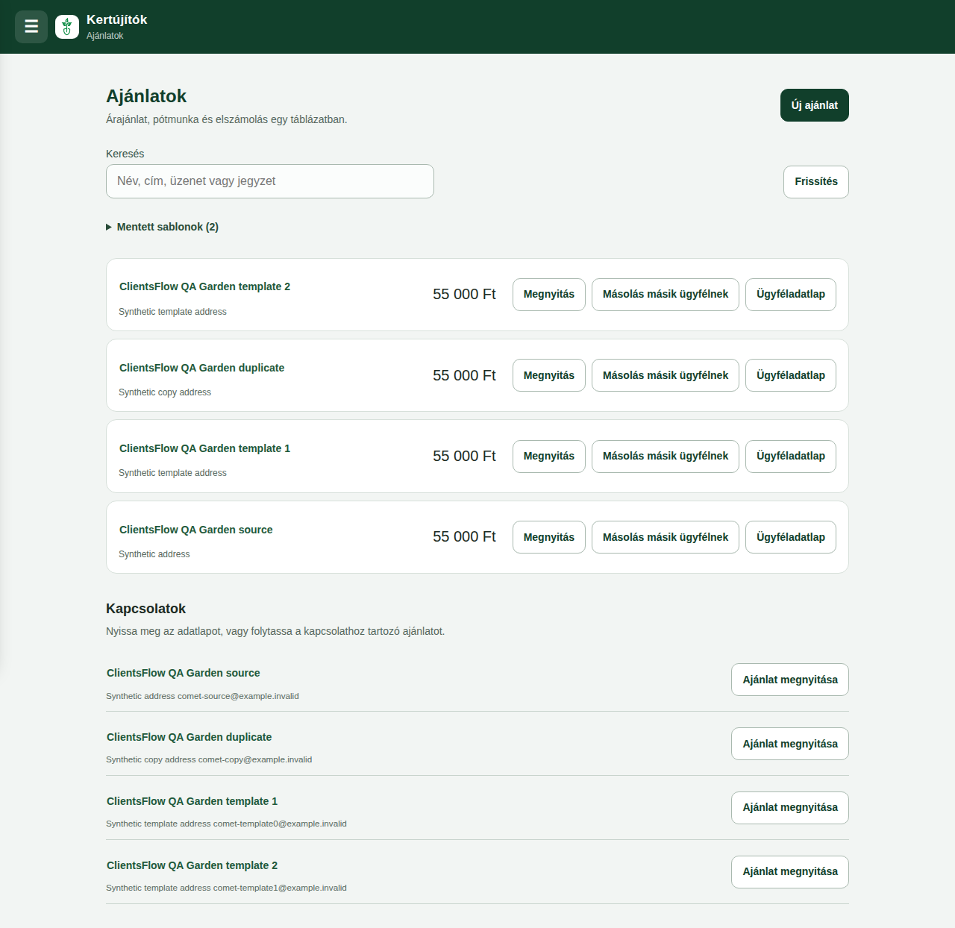Viewport: 955px width, 928px height.
Task: Select offer title ClientsFlow QA Garden source
Action: tap(195, 530)
